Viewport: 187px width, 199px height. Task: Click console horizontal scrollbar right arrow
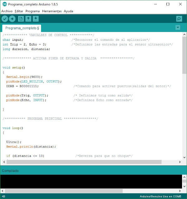180,191
